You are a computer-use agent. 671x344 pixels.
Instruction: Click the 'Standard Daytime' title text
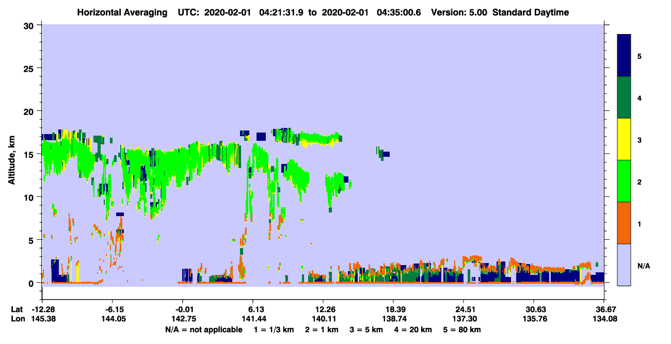[531, 12]
